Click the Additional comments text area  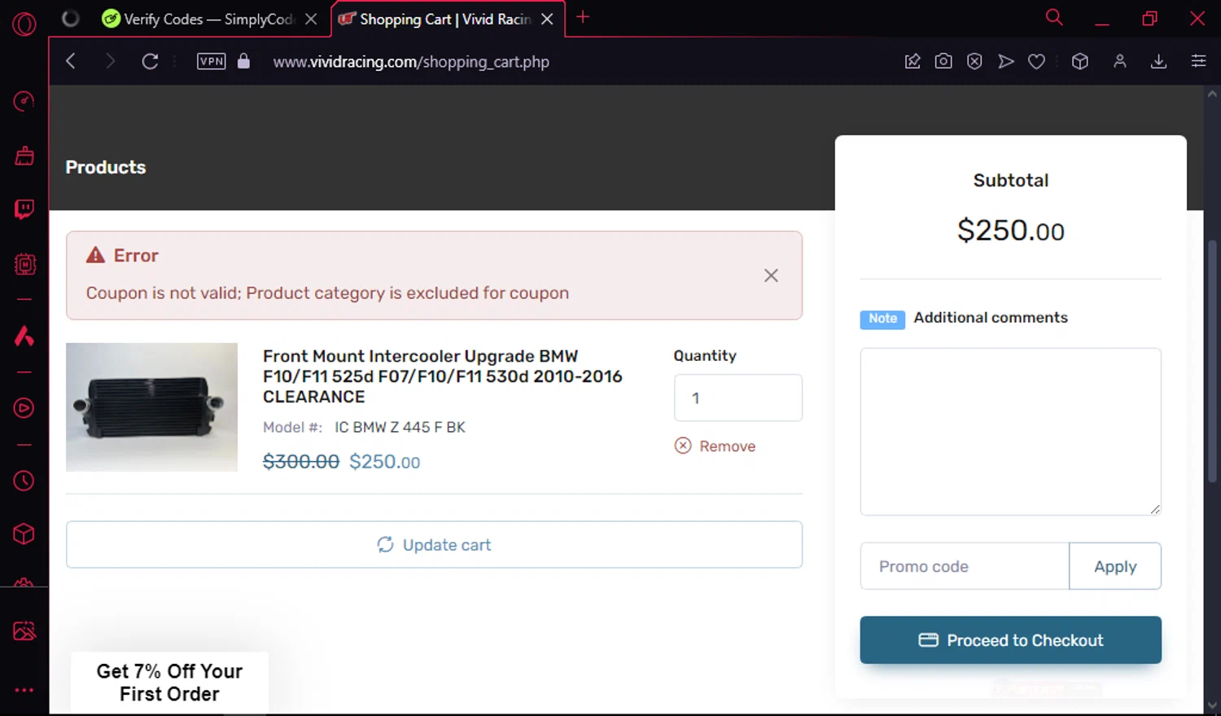[1010, 432]
